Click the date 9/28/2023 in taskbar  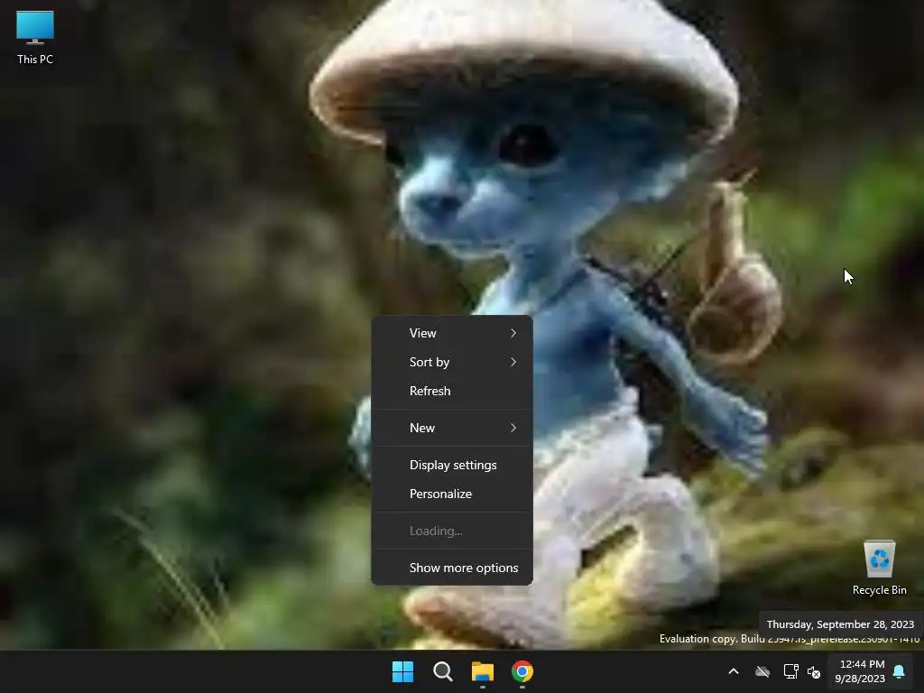coord(860,679)
